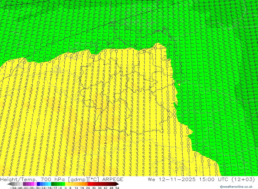Screen dimensions: 258x189
Task: Click the "12" legend scale label
Action: (76, 188)
